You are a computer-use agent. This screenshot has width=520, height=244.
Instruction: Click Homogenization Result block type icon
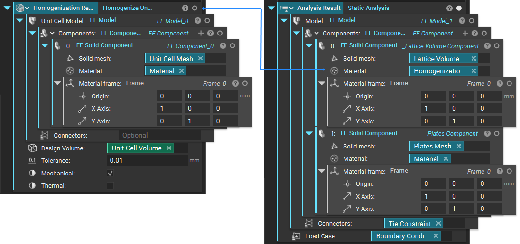click(x=19, y=8)
